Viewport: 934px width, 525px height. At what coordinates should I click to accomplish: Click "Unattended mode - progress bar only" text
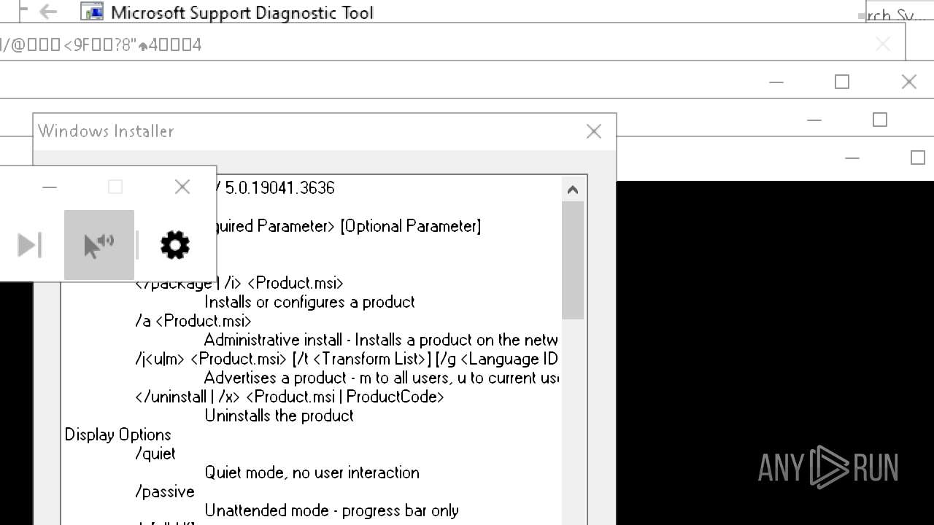[x=331, y=510]
